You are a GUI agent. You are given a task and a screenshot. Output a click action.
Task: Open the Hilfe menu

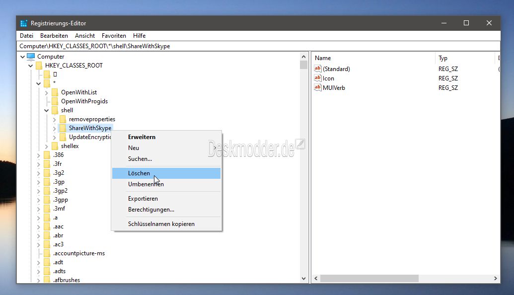(x=140, y=36)
